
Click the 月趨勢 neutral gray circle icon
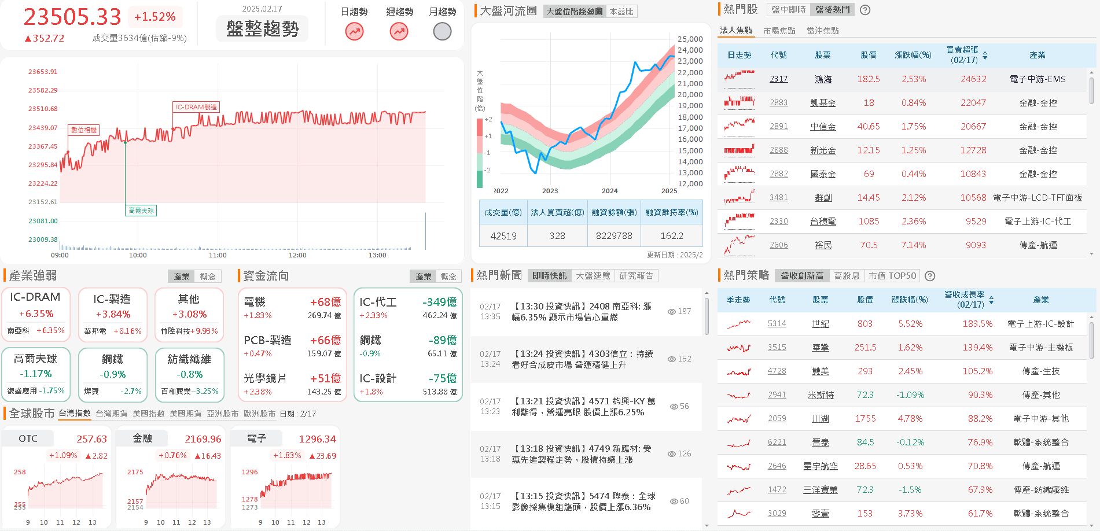tap(442, 31)
